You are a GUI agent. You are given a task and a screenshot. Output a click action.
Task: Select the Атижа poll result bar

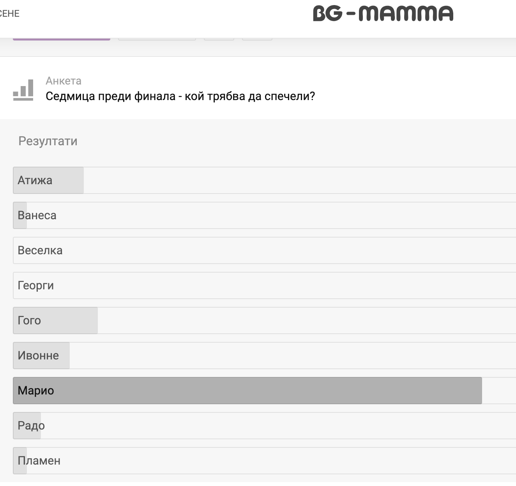pos(48,180)
